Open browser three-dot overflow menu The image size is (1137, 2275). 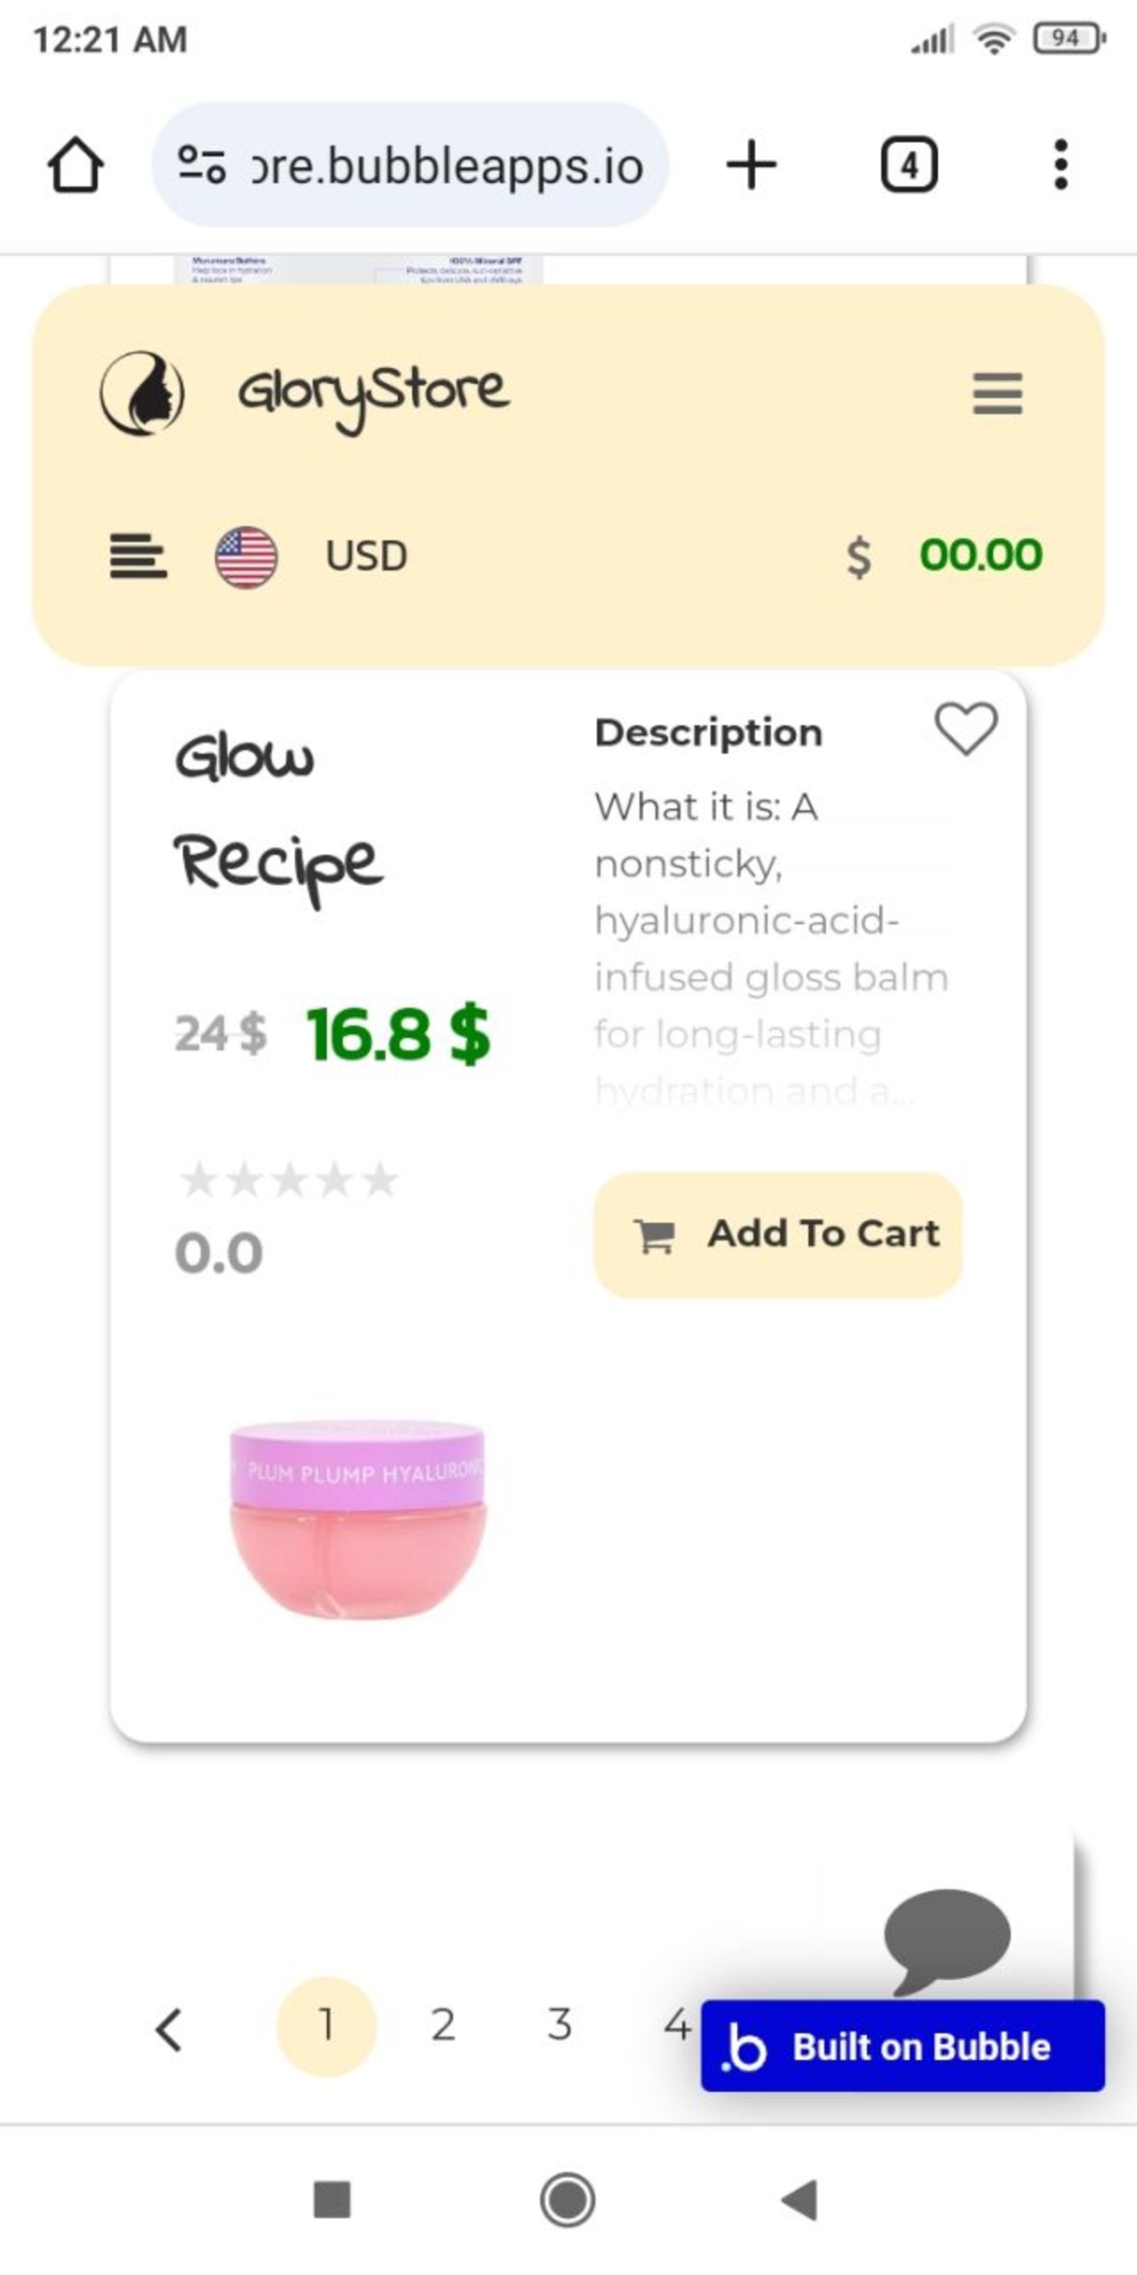1061,164
